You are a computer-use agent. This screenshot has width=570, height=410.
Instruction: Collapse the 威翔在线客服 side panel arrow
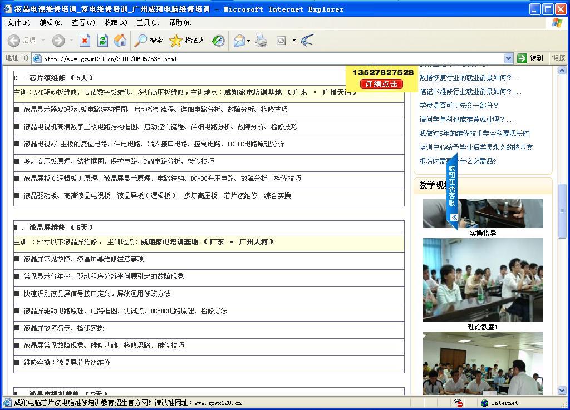click(x=454, y=217)
